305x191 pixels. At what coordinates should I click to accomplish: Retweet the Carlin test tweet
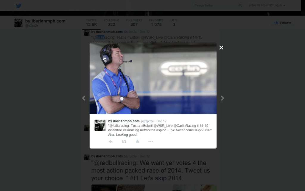(124, 141)
